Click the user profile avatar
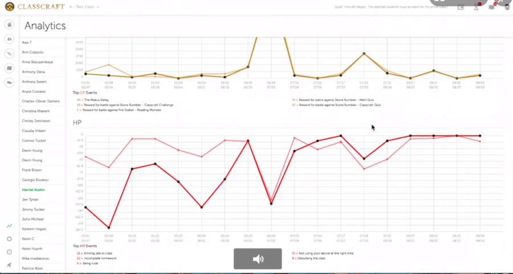 pyautogui.click(x=506, y=7)
